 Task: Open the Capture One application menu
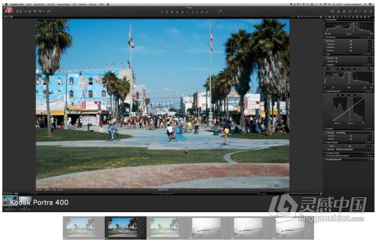17,4
